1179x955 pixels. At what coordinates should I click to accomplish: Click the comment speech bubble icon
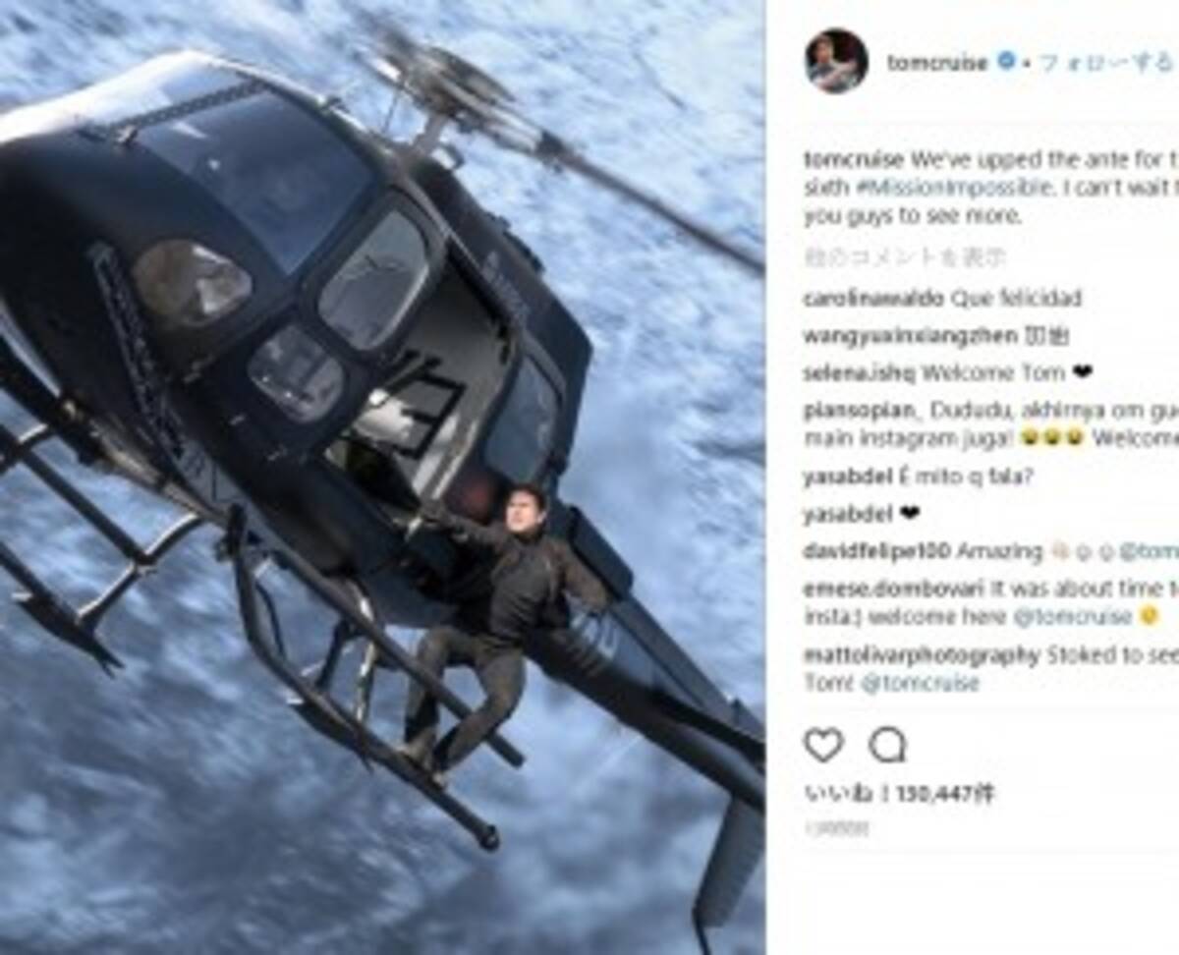(887, 746)
